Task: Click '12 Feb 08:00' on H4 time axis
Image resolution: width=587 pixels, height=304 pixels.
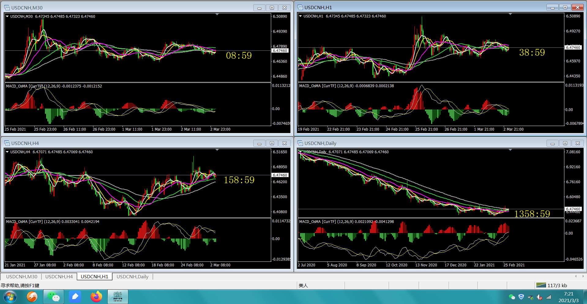Action: coord(133,265)
